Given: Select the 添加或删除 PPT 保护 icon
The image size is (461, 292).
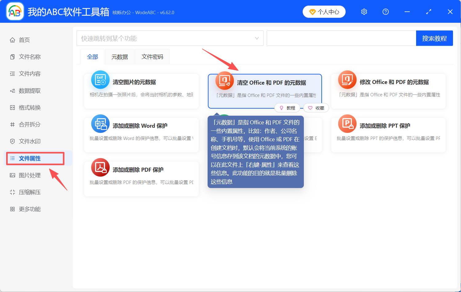Looking at the screenshot, I should point(347,123).
